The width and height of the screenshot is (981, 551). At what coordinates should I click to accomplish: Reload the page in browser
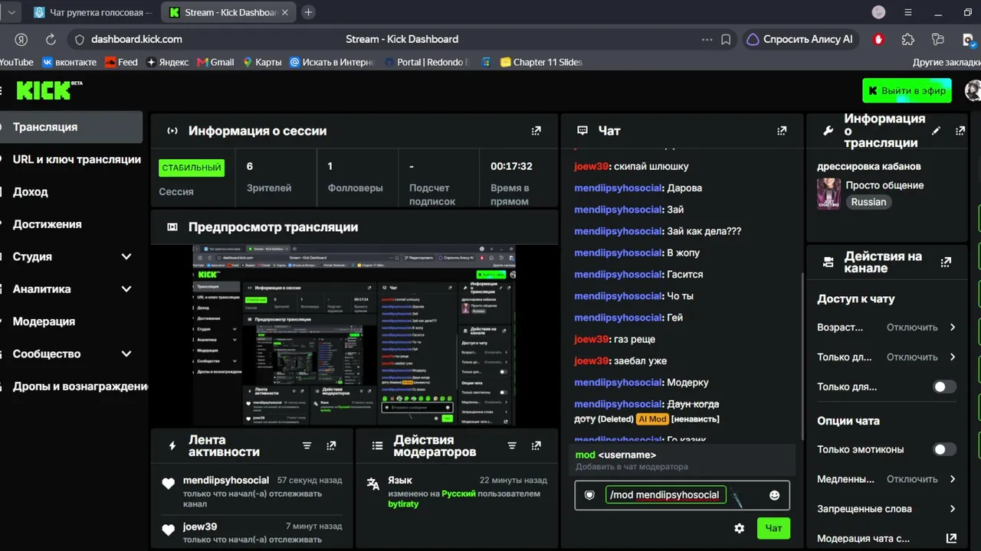51,39
